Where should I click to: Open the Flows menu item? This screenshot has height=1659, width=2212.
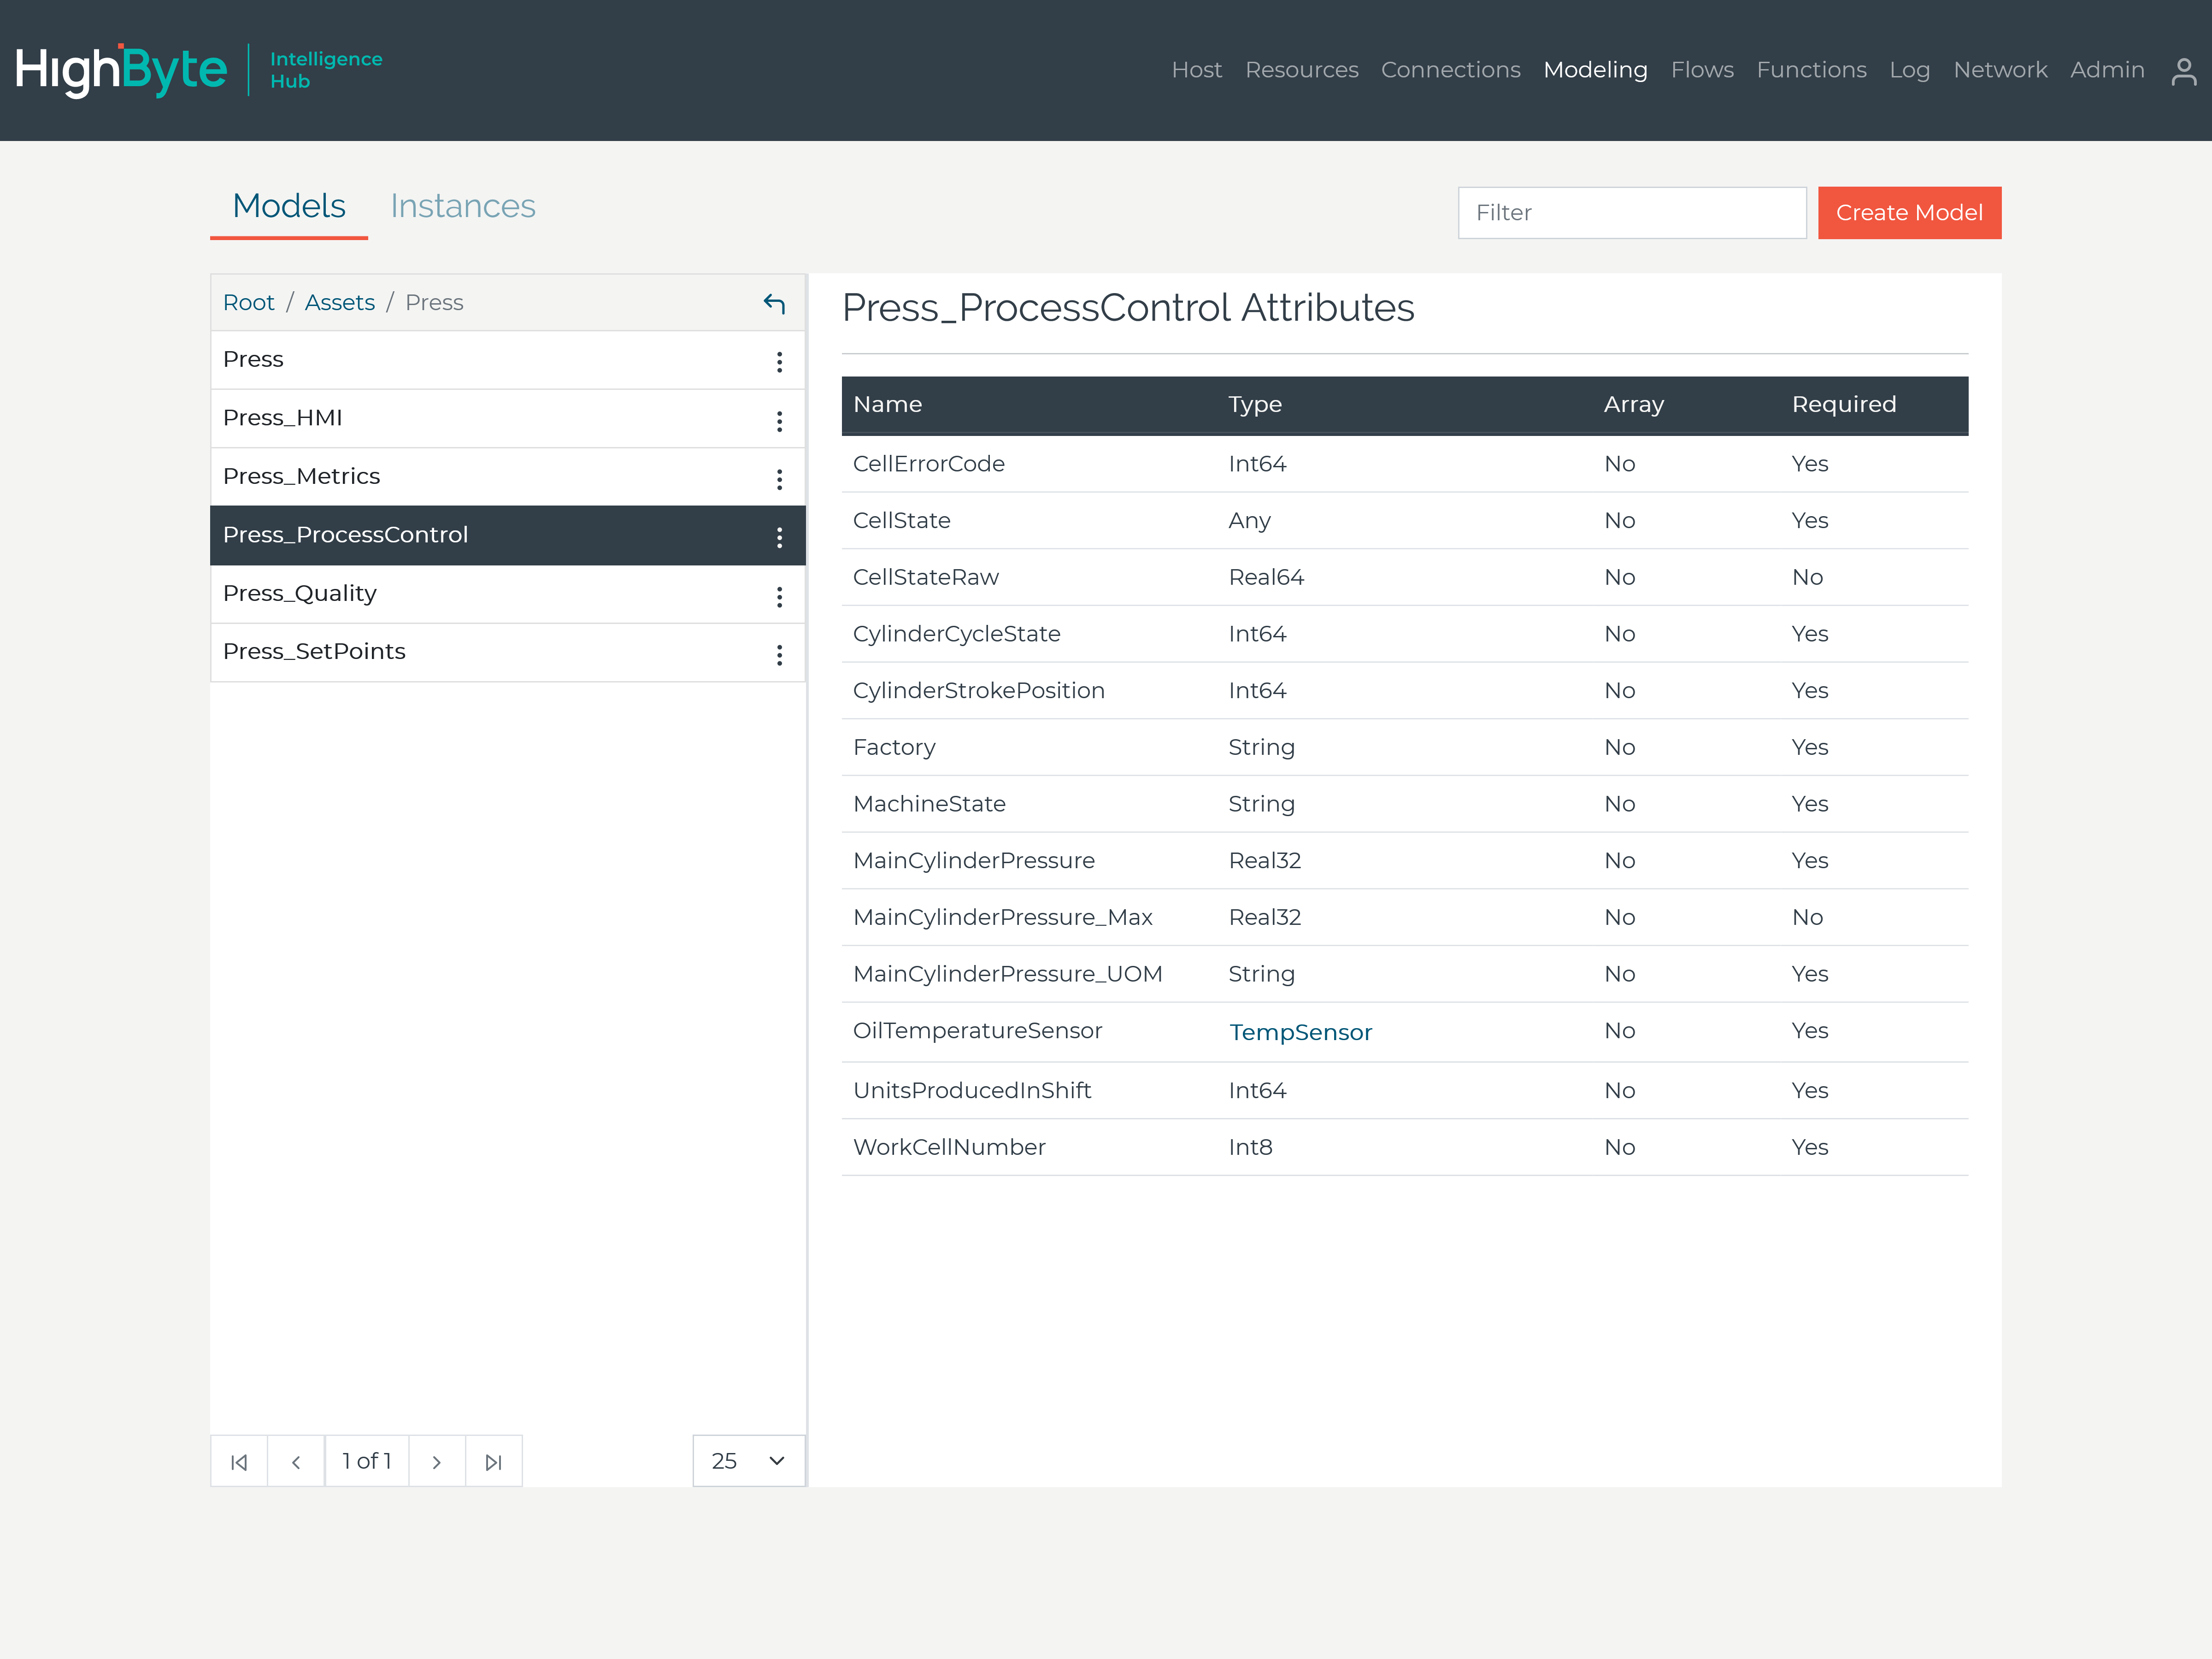1702,70
